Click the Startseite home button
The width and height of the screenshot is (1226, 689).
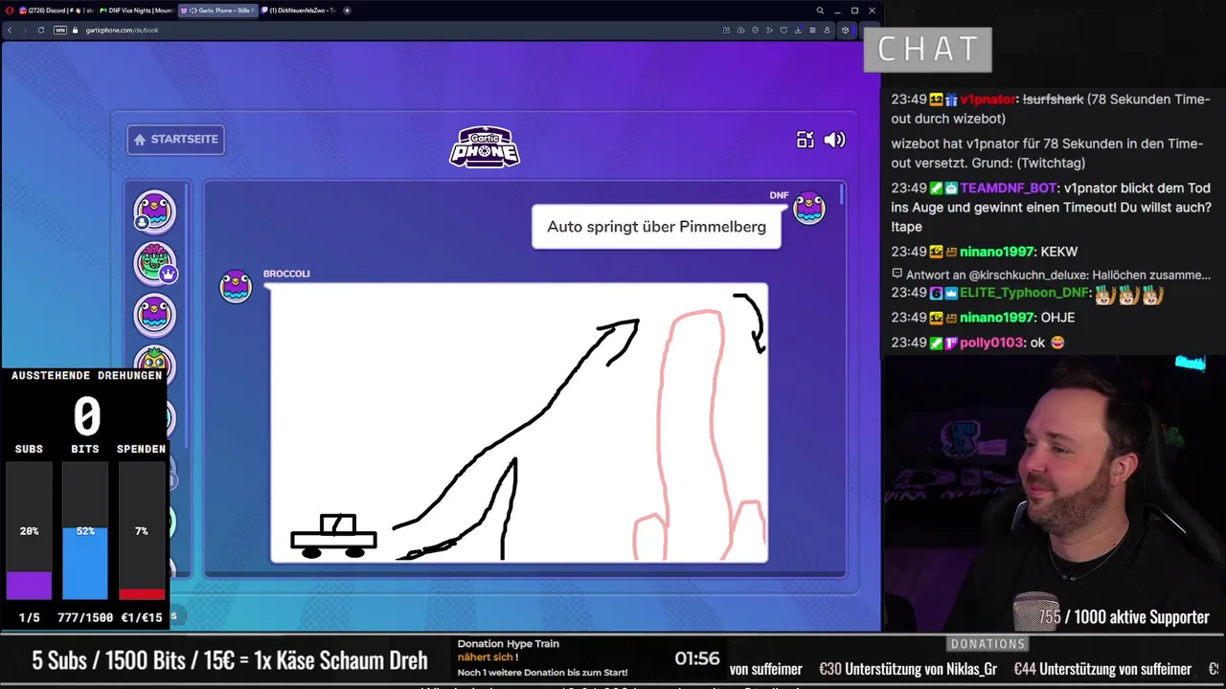176,140
